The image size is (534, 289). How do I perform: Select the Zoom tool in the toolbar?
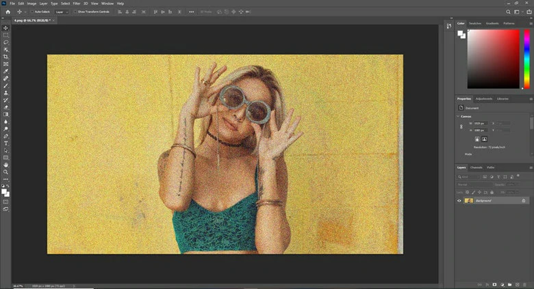[x=5, y=172]
